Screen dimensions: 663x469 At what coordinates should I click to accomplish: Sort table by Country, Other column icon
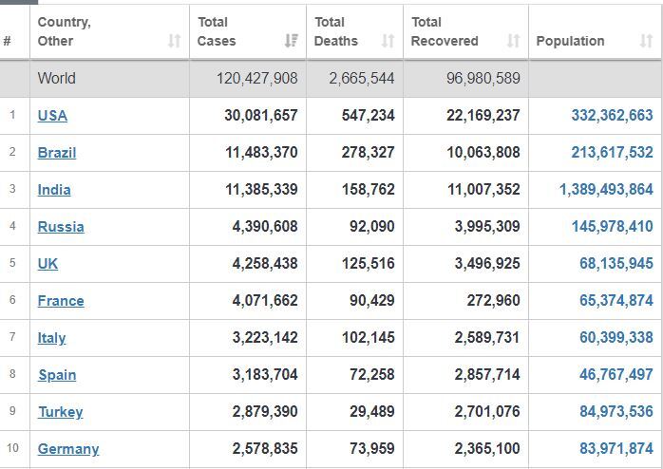[174, 41]
